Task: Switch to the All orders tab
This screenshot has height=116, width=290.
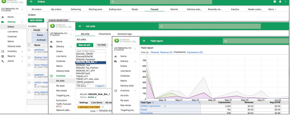Action: click(37, 9)
